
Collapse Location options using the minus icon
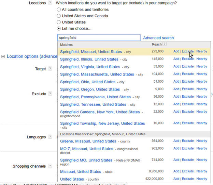(3, 56)
